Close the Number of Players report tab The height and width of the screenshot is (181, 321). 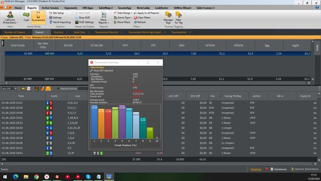click(x=28, y=32)
